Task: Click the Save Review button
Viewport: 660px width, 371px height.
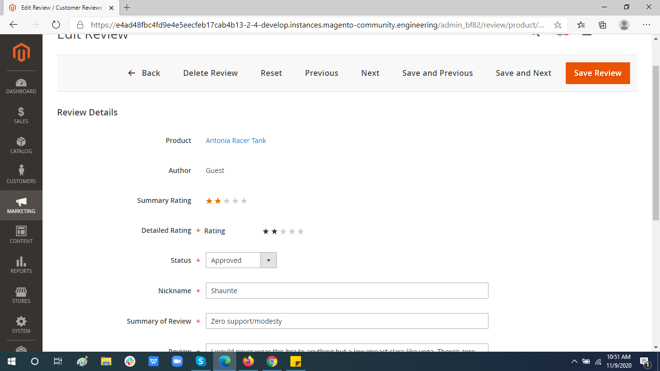Action: point(598,73)
